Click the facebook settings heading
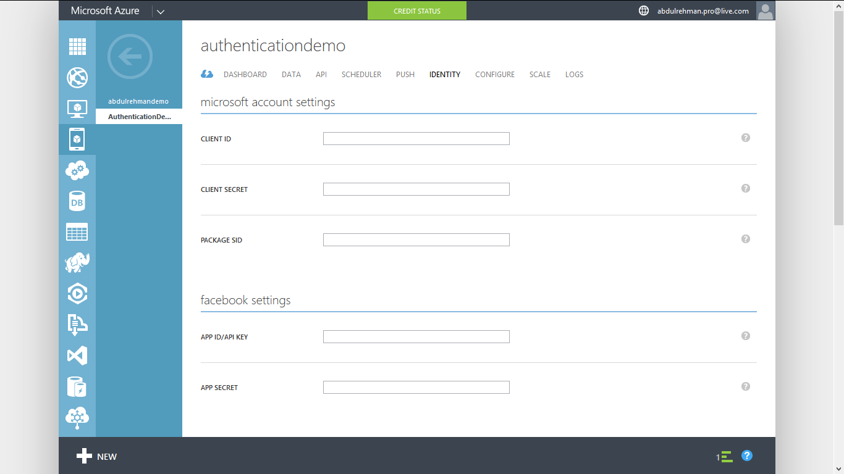844x474 pixels. pyautogui.click(x=245, y=300)
